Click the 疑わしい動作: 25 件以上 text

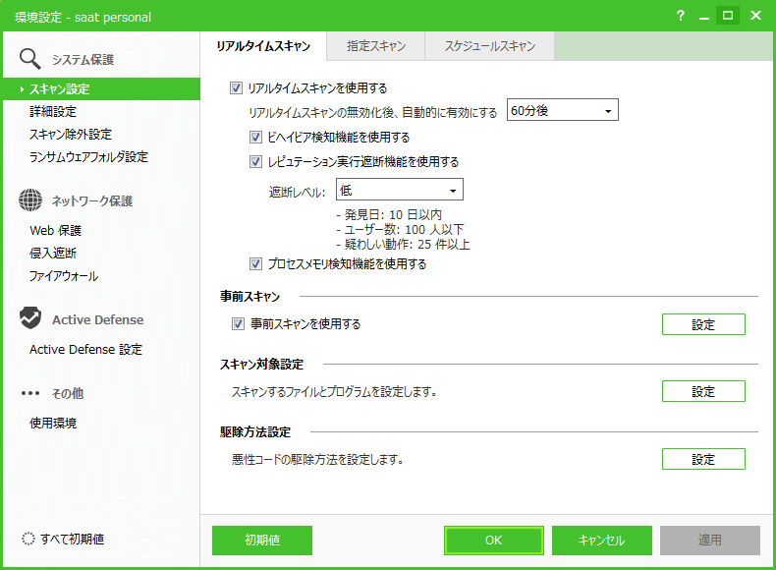click(404, 244)
